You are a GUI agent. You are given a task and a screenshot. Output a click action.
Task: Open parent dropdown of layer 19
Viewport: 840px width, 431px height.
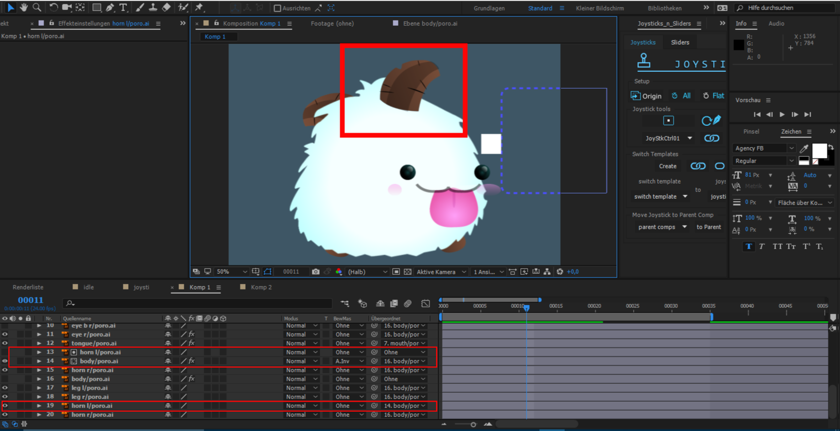tap(404, 406)
